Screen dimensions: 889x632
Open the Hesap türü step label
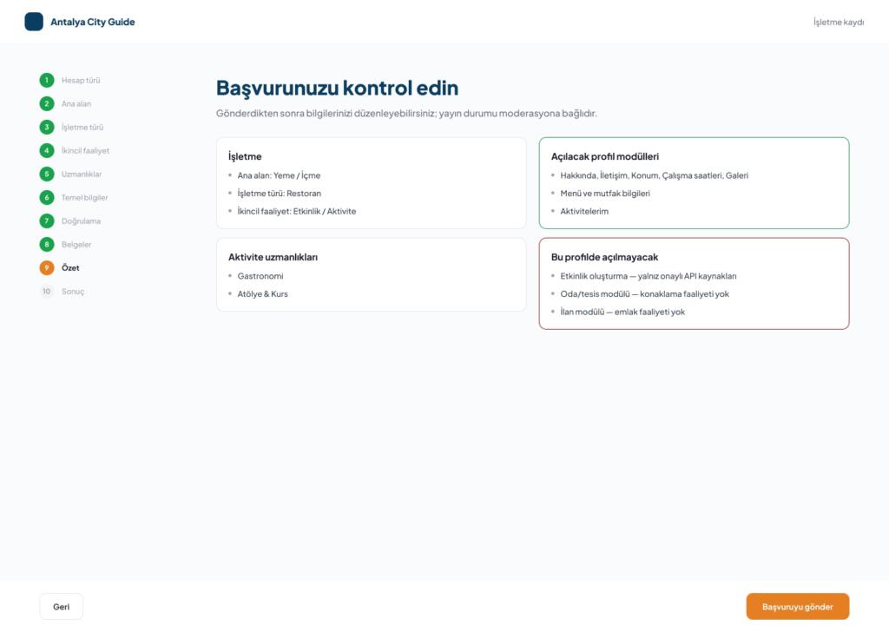tap(81, 81)
